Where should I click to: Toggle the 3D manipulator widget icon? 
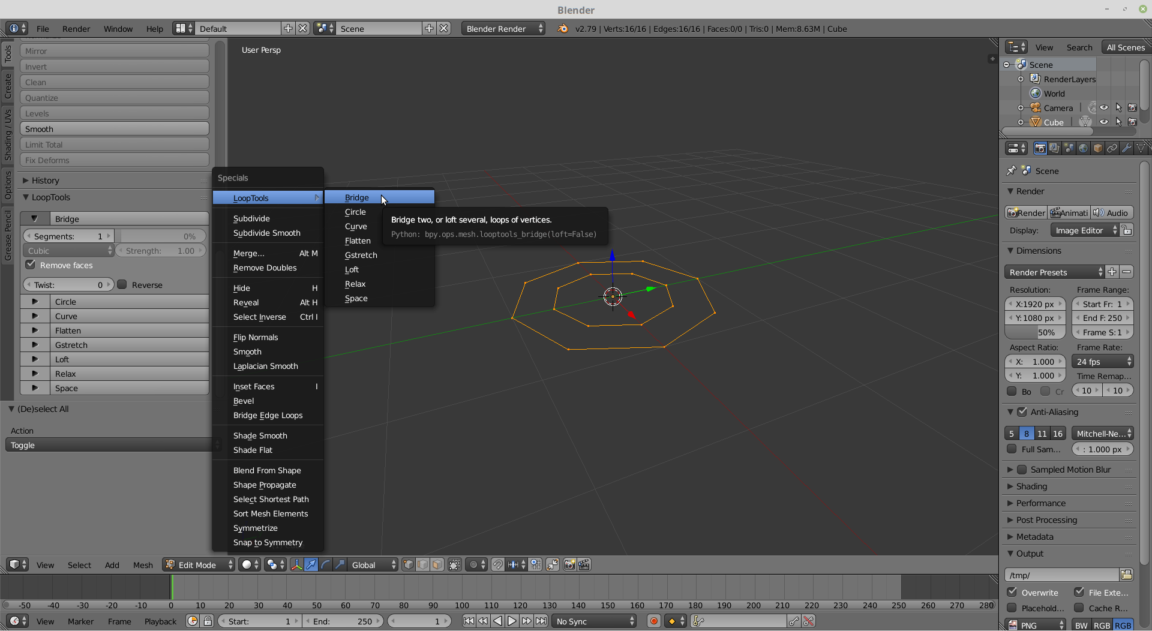[296, 564]
